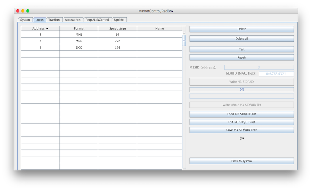Viewport: 312px width, 190px height.
Task: Load M3 SID/UID-list from file
Action: [x=241, y=114]
